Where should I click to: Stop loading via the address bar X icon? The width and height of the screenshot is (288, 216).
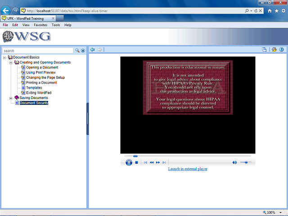click(x=261, y=11)
